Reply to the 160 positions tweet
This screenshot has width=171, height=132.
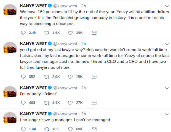23,33
